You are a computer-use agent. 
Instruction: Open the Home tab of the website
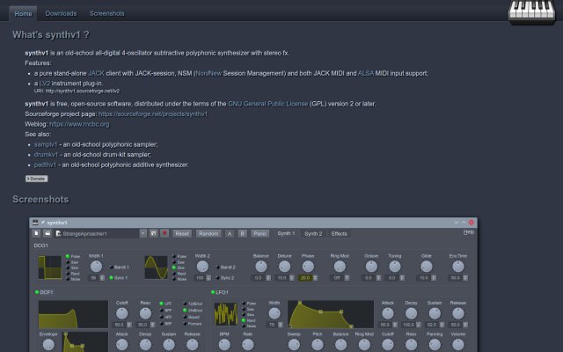pyautogui.click(x=23, y=14)
